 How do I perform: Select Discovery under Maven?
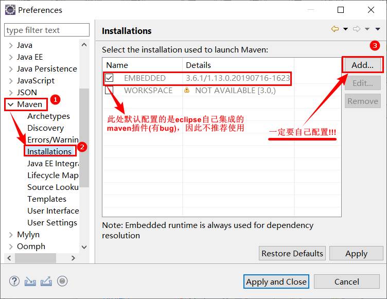click(46, 128)
